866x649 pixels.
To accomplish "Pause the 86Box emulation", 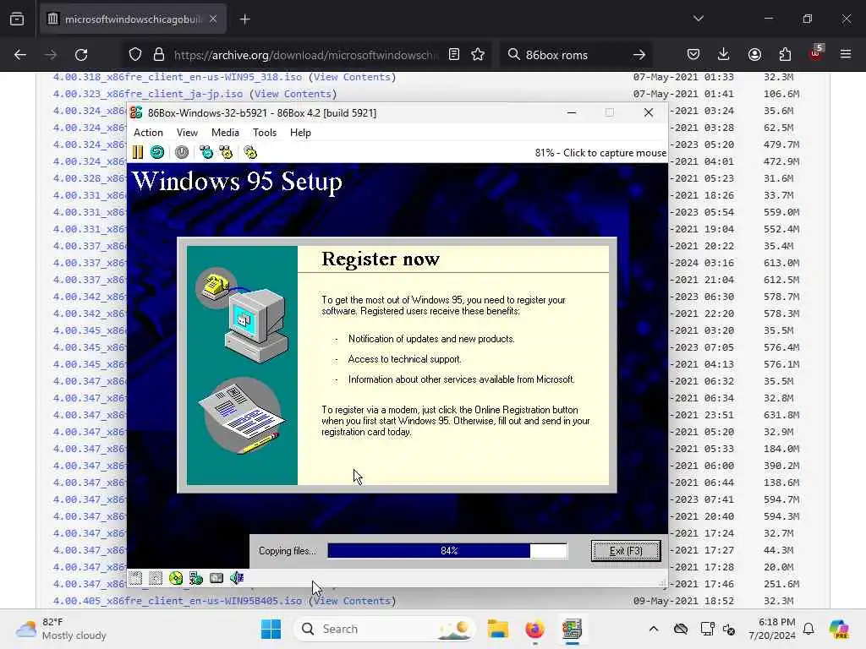I will 138,152.
